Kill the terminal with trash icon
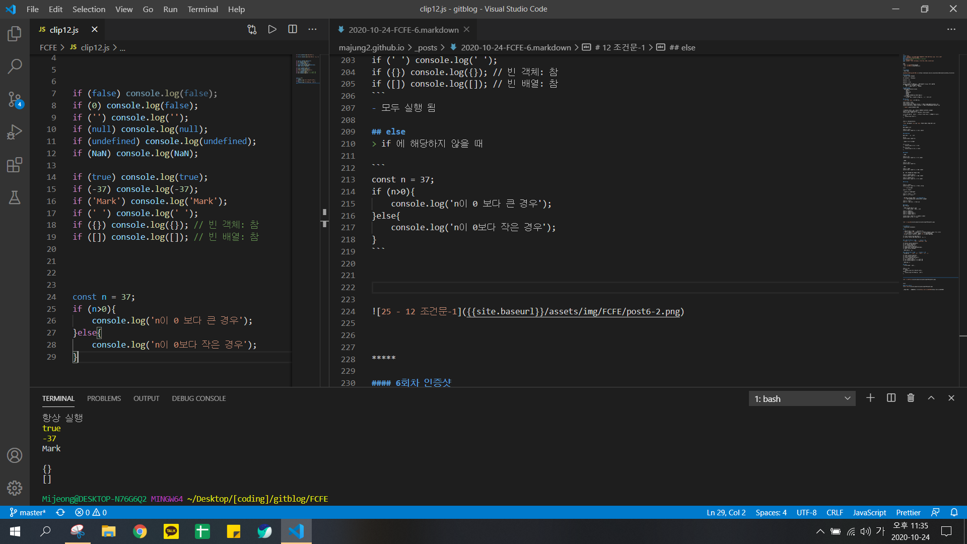This screenshot has height=544, width=967. tap(911, 398)
